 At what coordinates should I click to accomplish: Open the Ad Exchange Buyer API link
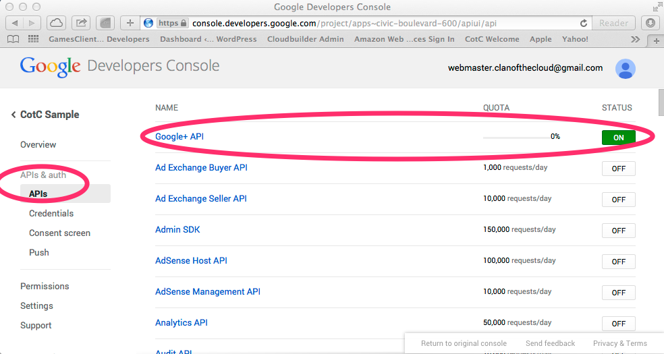[x=201, y=167]
